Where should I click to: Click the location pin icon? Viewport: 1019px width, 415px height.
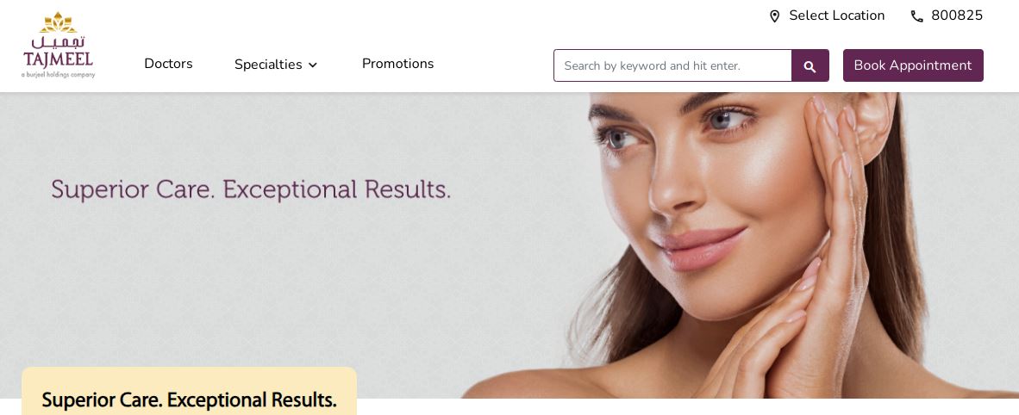point(774,16)
